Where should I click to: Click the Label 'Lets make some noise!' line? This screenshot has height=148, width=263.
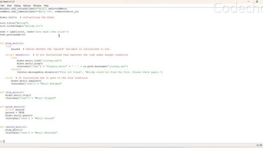tap(34, 32)
